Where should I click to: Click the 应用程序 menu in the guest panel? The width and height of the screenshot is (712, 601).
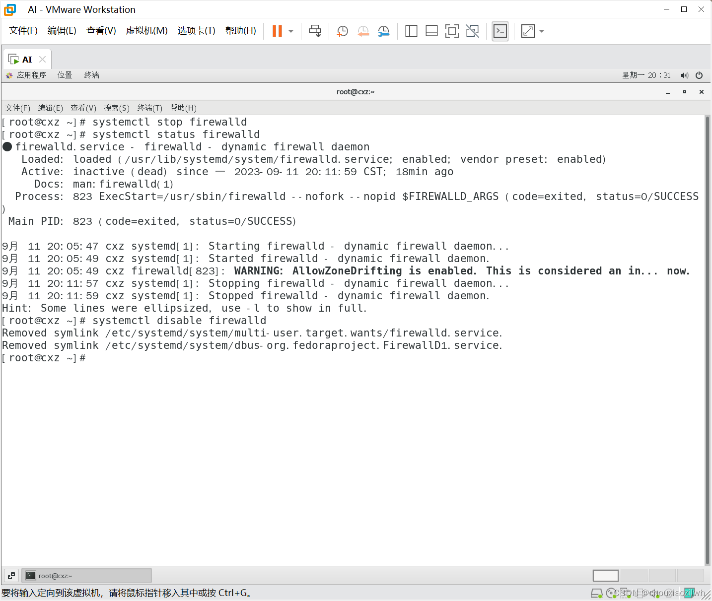(31, 75)
